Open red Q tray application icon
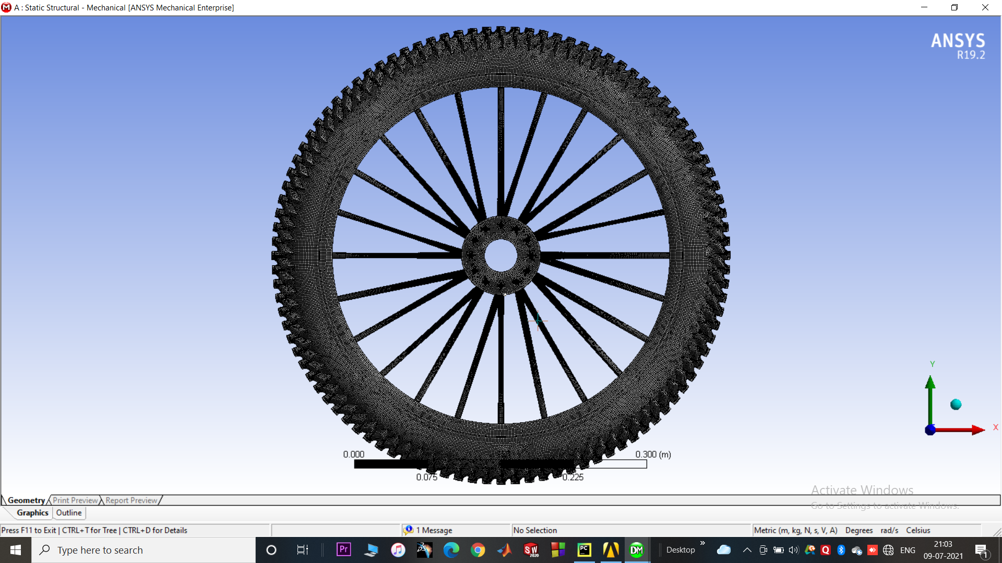This screenshot has width=1002, height=563. point(826,550)
